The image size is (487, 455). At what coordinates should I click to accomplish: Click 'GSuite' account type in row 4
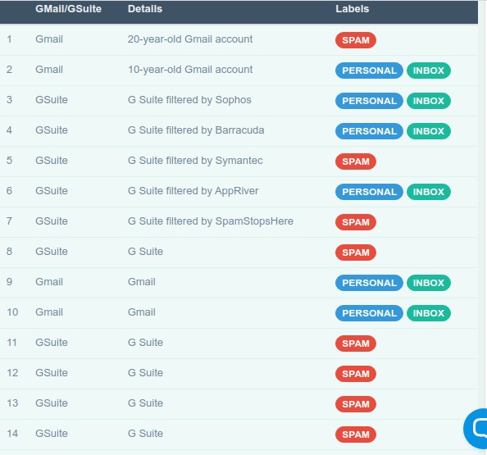52,130
